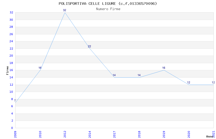Click the data label 14 above 2018
Image resolution: width=216 pixels, height=139 pixels.
(x=139, y=75)
